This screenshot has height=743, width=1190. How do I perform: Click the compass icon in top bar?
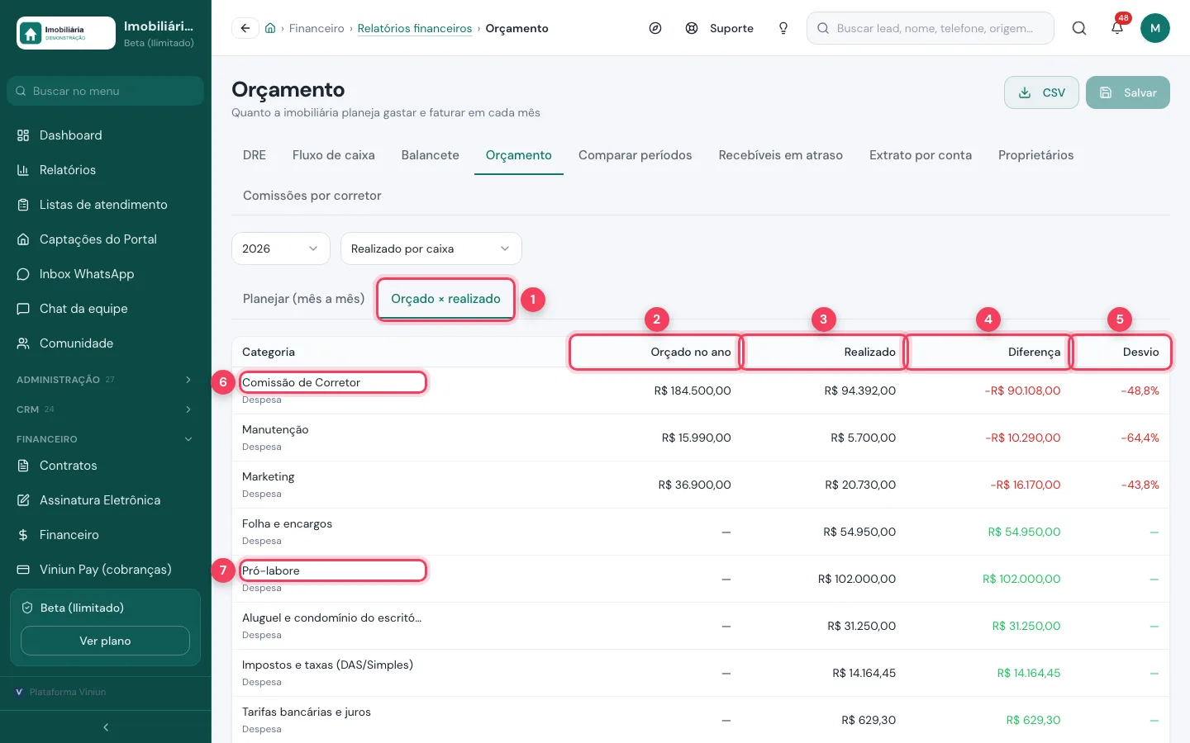click(655, 28)
